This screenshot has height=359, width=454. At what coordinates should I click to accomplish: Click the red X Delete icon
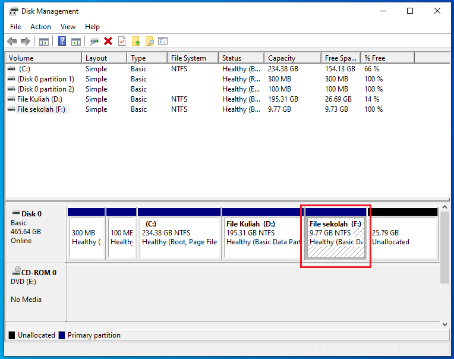108,41
